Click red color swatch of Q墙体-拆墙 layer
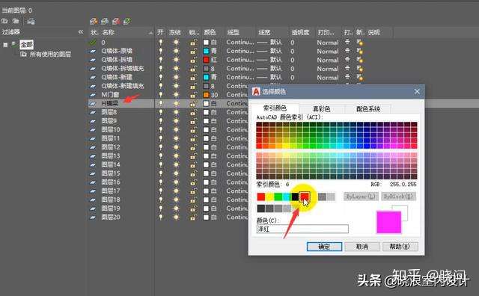 pyautogui.click(x=207, y=60)
